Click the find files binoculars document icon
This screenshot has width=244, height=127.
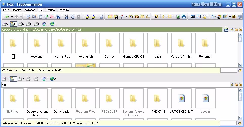[x=58, y=17]
